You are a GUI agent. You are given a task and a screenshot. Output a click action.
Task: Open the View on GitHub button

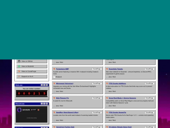(32, 61)
